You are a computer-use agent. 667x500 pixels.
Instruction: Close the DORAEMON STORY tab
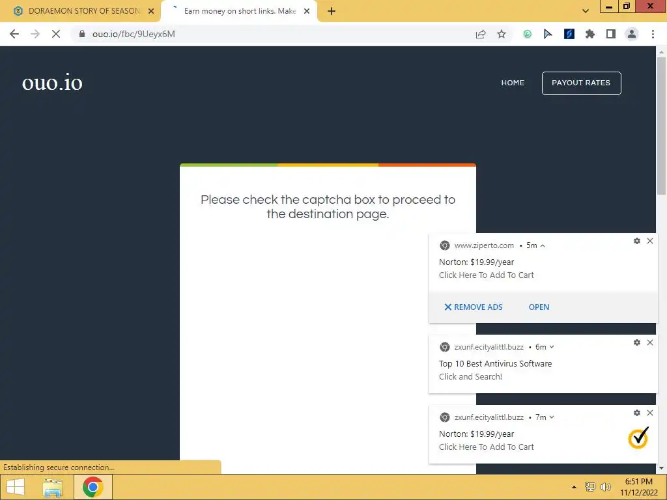(x=151, y=11)
